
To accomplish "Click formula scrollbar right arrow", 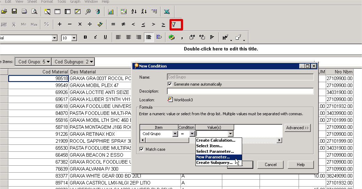I will pyautogui.click(x=279, y=140).
